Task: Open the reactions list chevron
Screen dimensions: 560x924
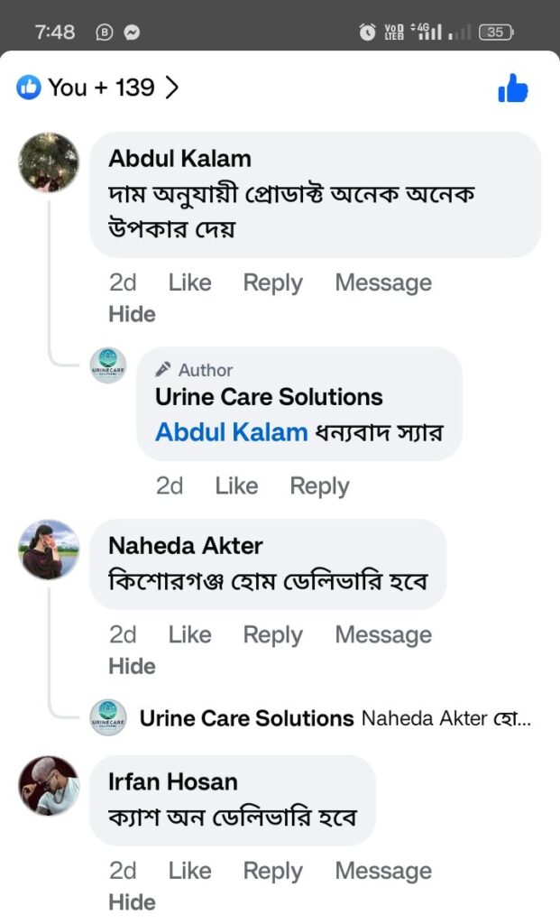Action: [x=171, y=88]
